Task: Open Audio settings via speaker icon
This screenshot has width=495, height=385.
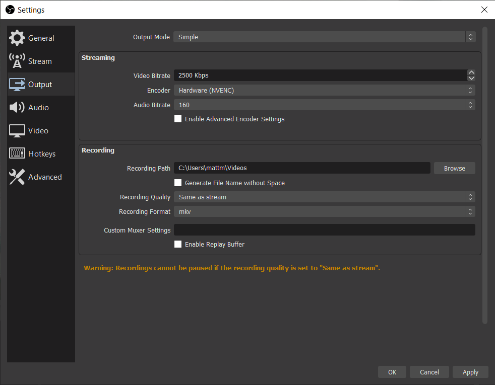Action: [17, 108]
